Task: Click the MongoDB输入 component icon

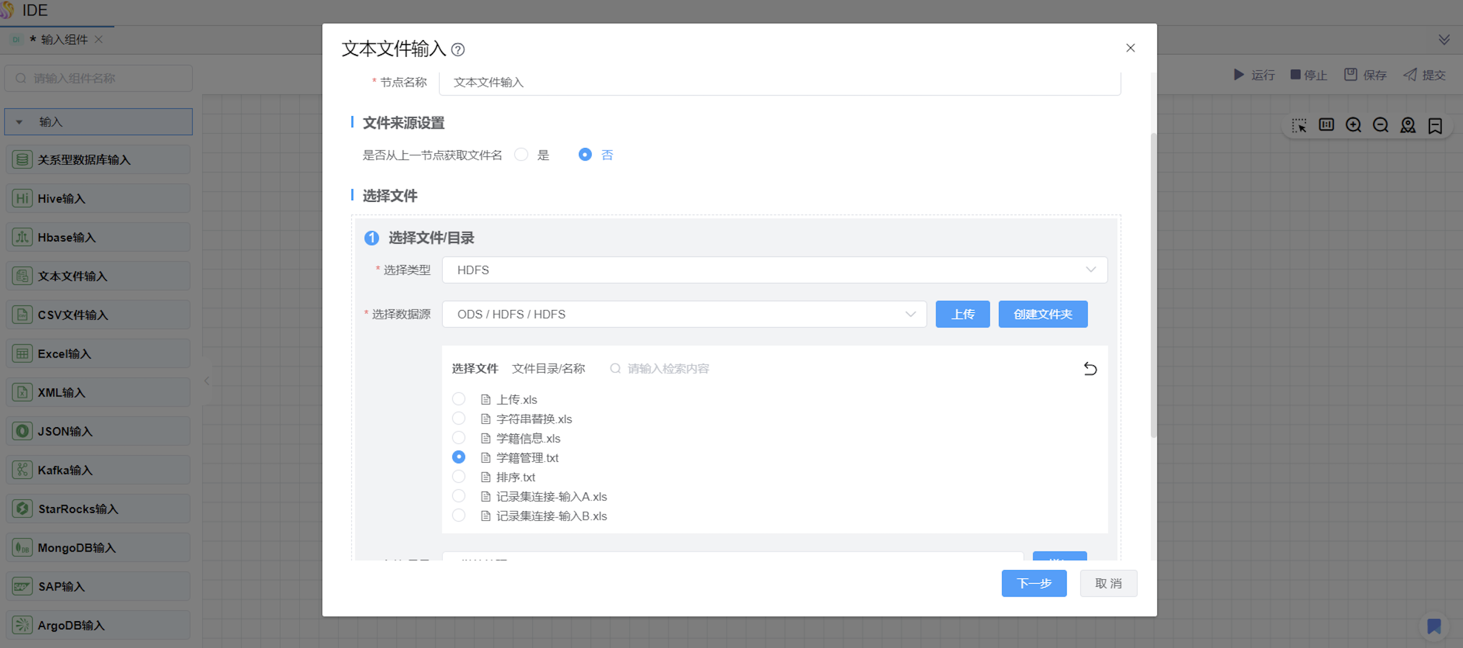Action: (22, 547)
